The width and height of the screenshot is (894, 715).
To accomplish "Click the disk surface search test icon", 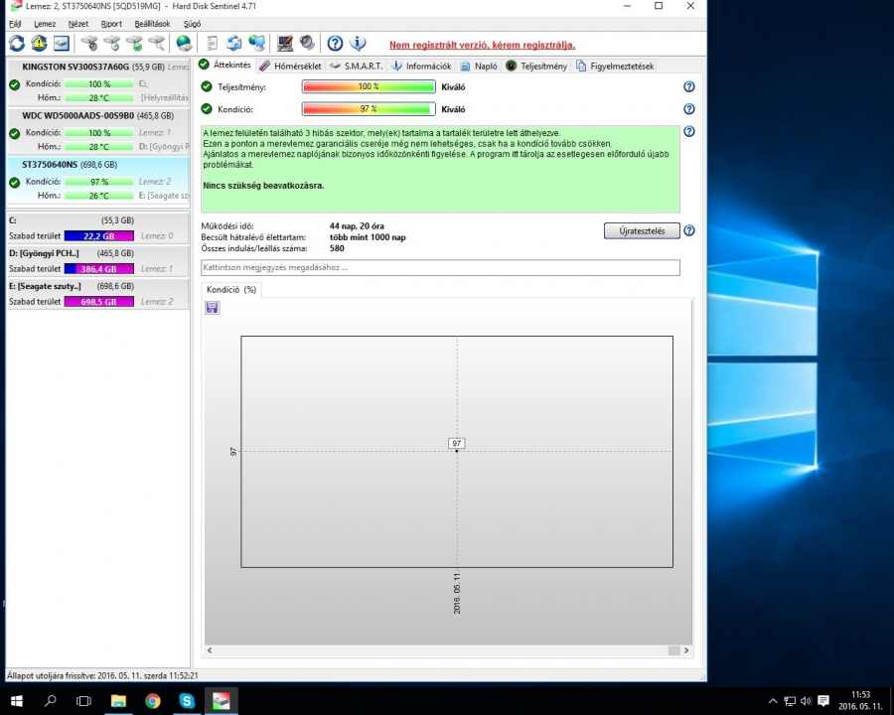I will [x=156, y=44].
